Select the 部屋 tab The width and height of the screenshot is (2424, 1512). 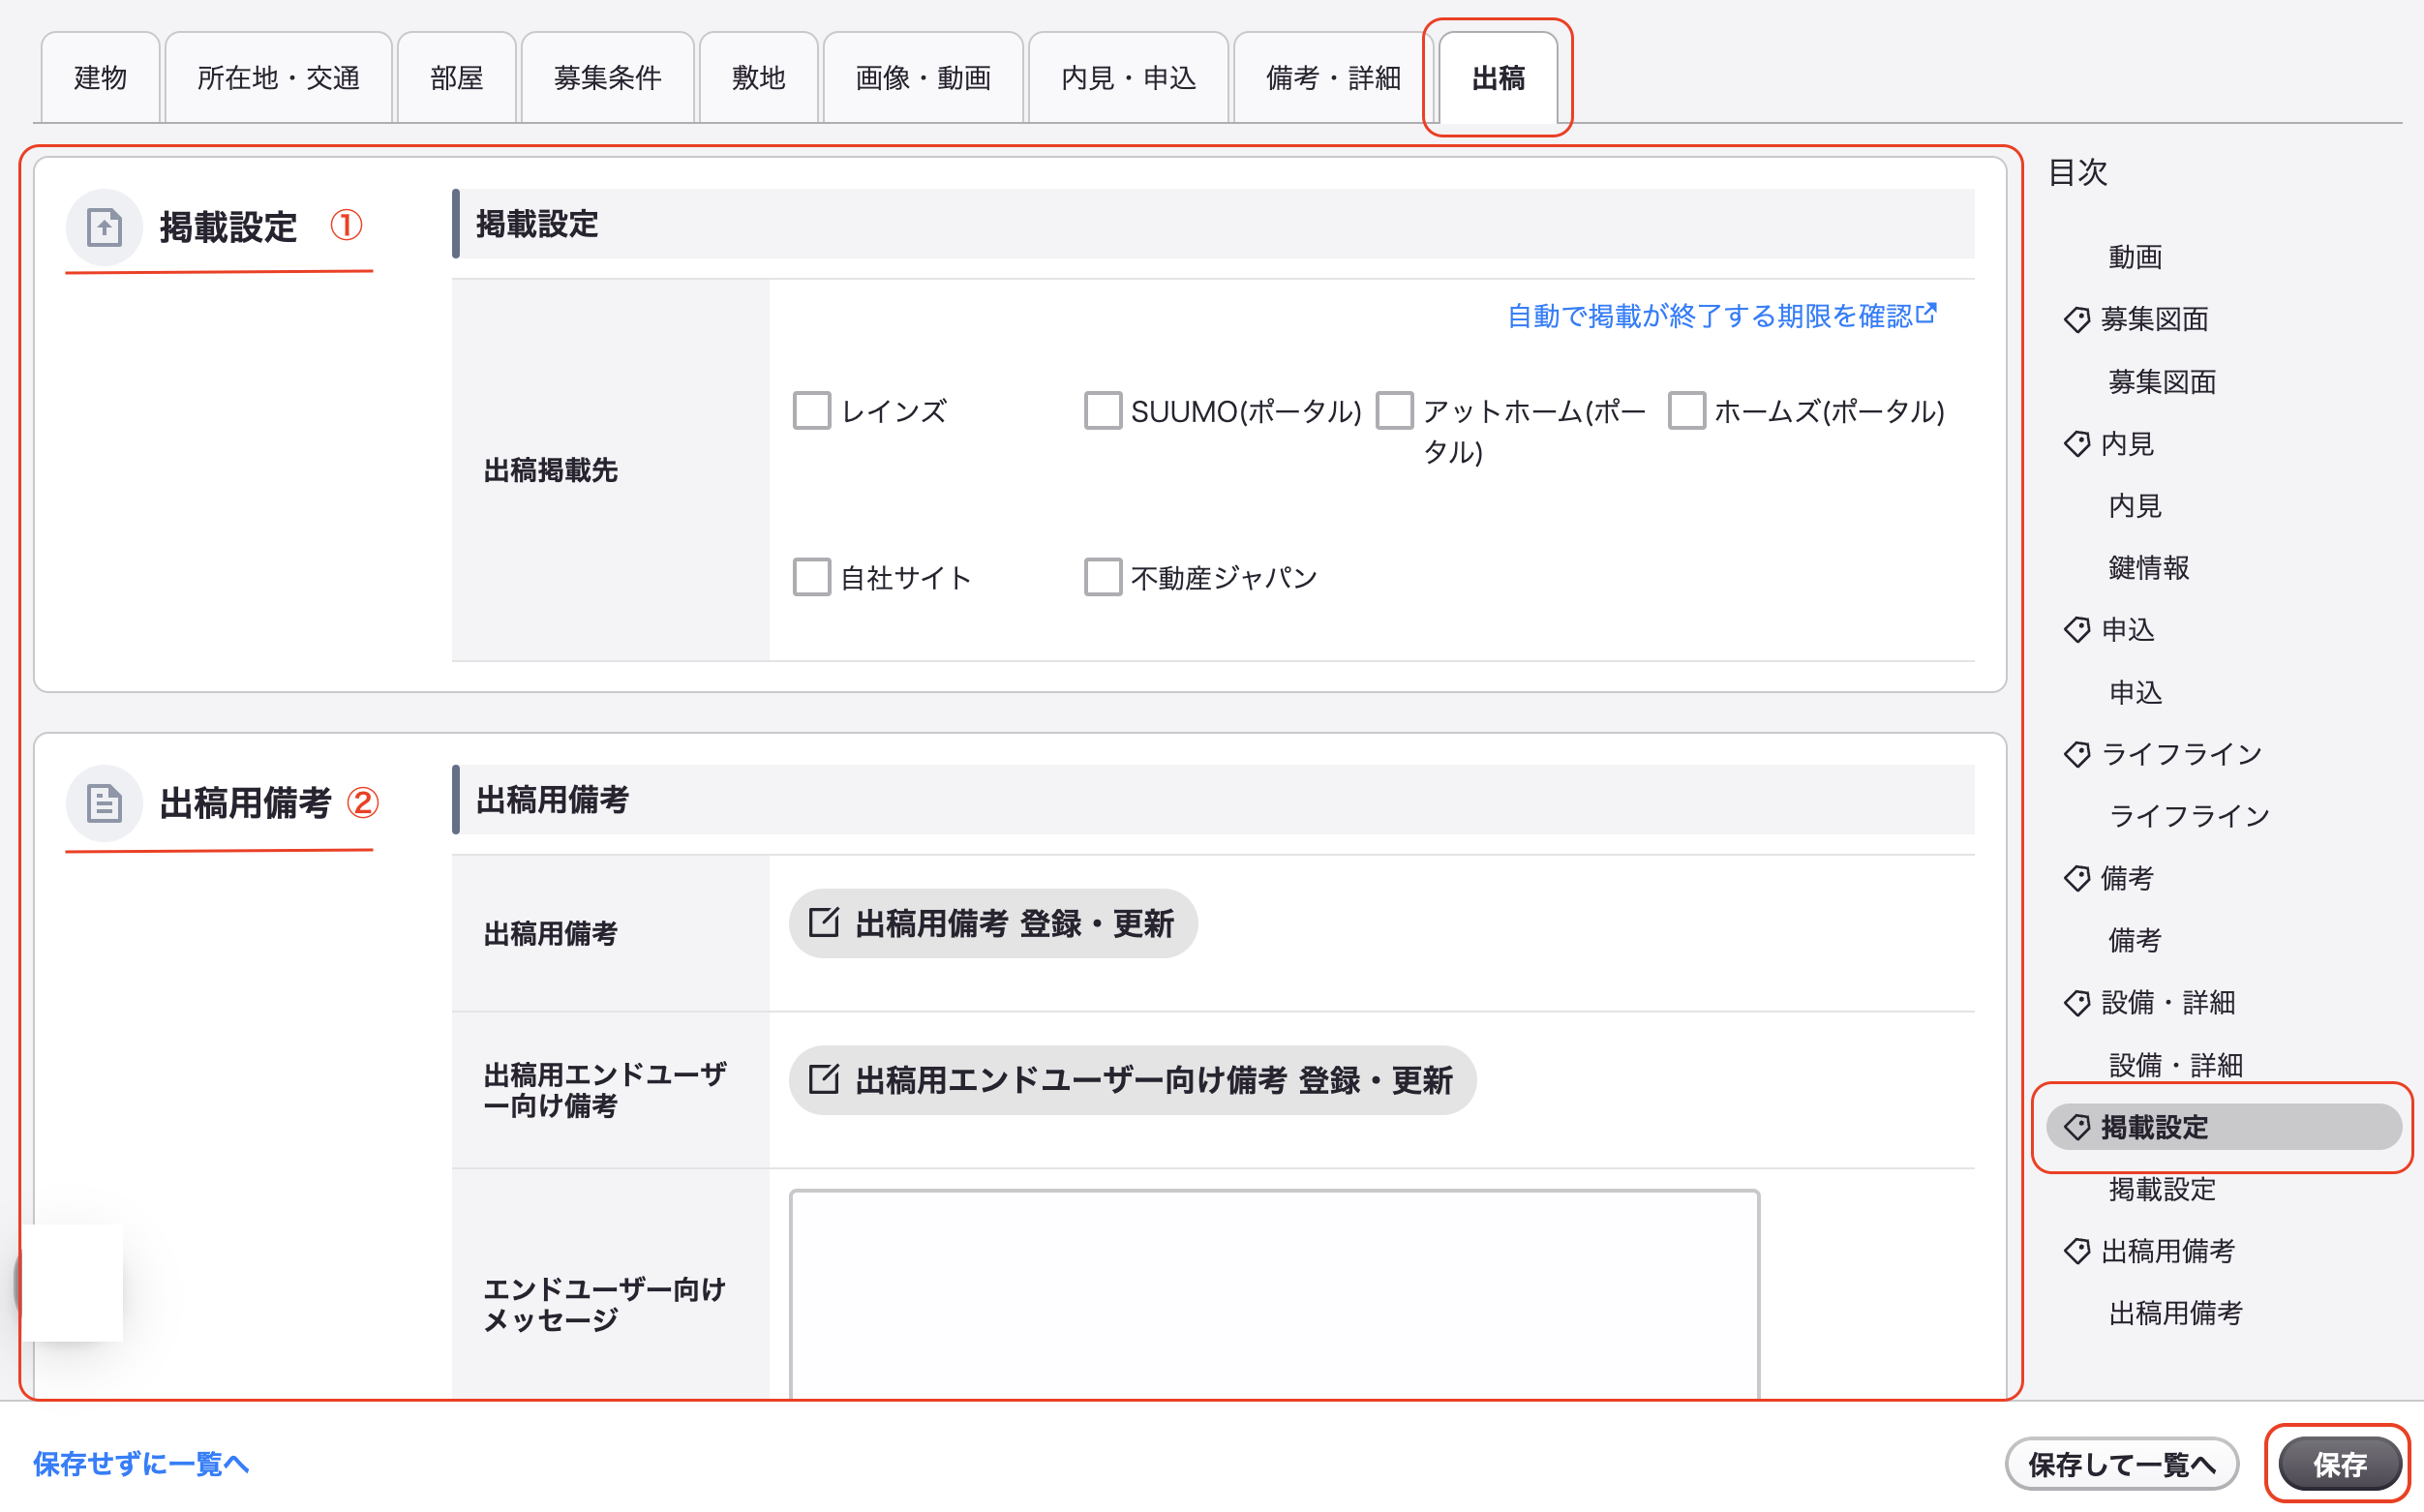[x=456, y=77]
